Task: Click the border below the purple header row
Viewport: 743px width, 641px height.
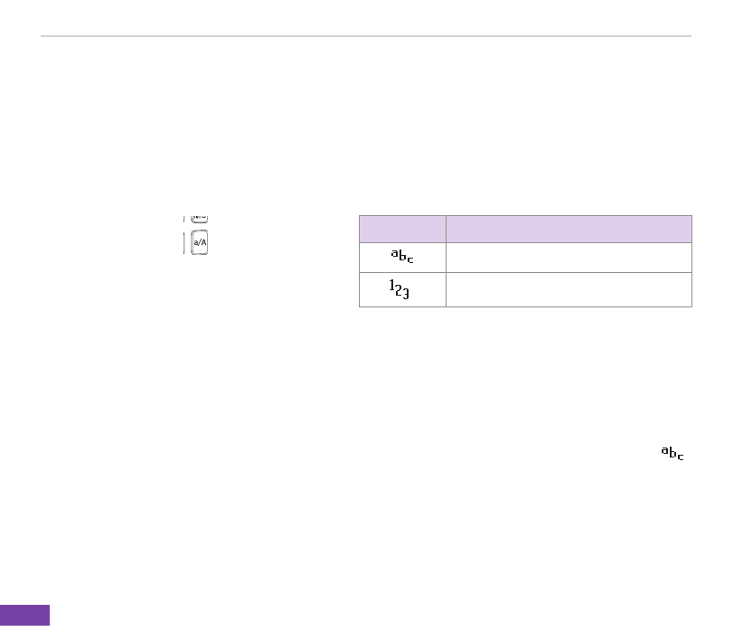Action: (x=525, y=242)
